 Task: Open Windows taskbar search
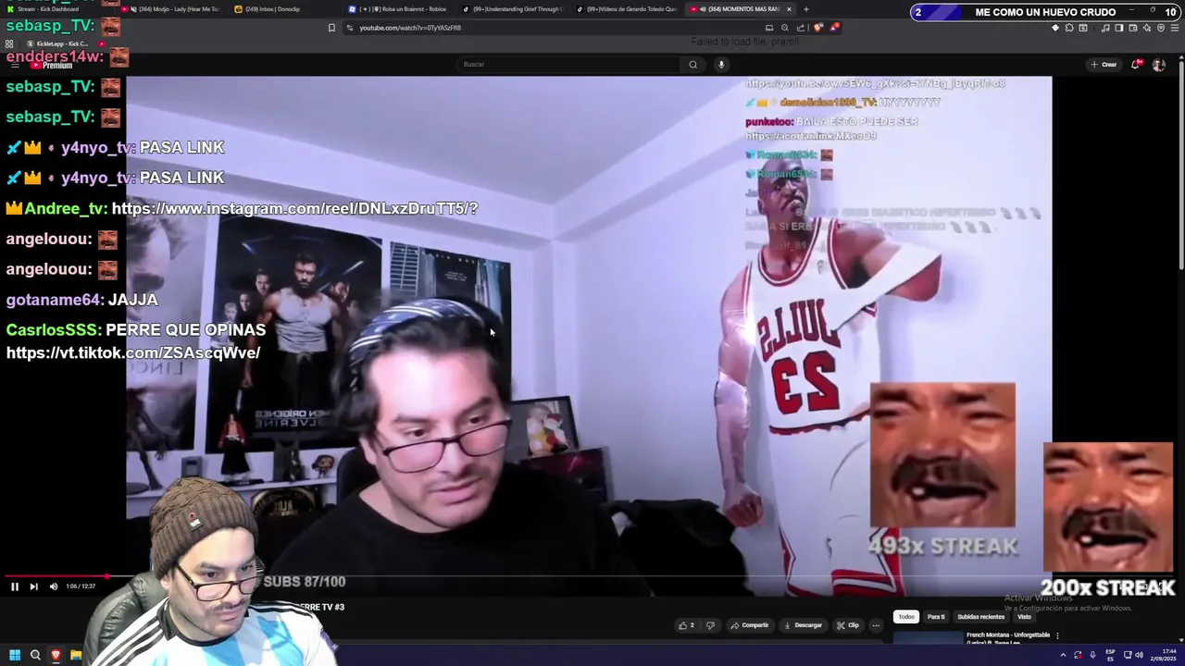(x=35, y=655)
